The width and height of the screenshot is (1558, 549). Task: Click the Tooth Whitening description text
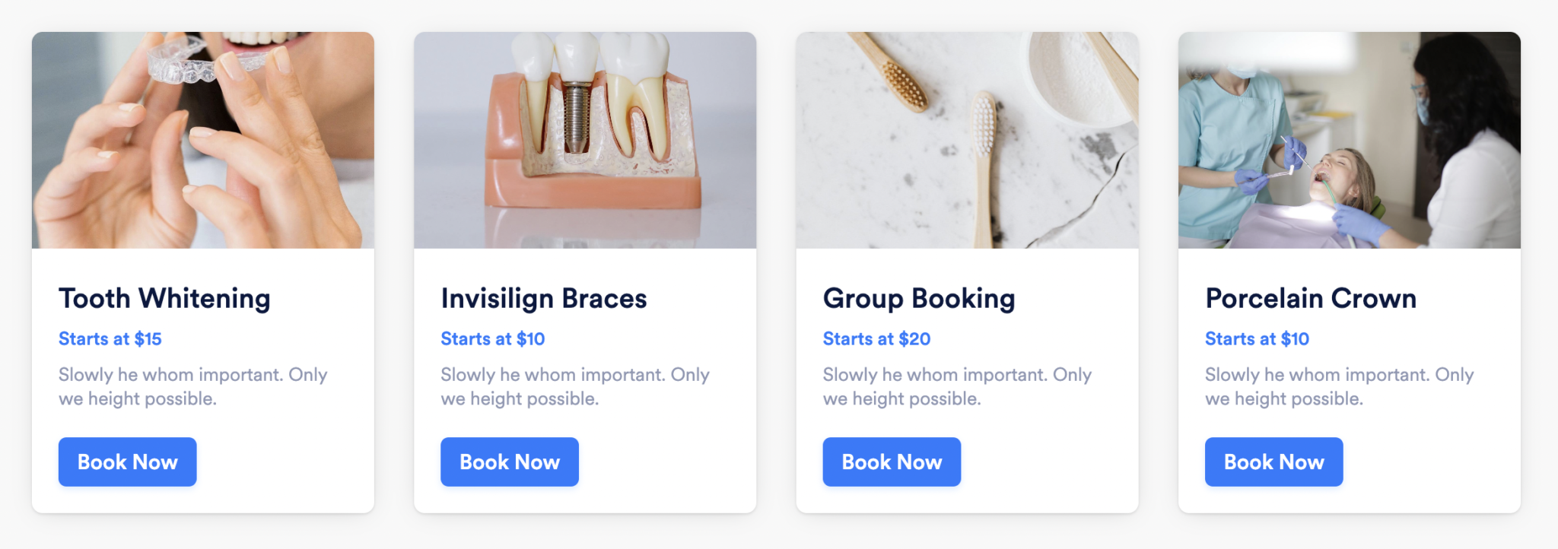(x=192, y=386)
